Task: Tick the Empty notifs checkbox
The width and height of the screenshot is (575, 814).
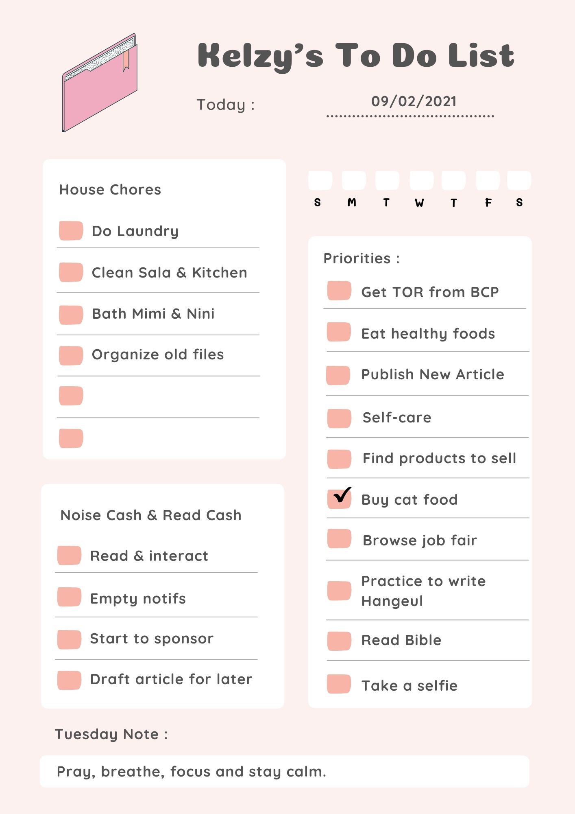Action: 70,597
